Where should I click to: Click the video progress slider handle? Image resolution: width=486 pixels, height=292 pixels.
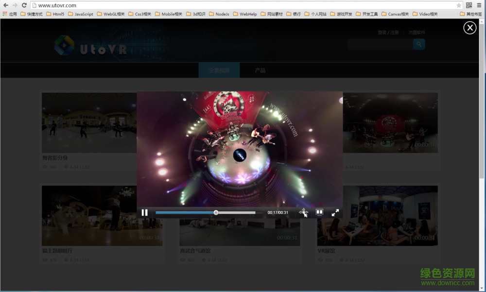click(216, 212)
